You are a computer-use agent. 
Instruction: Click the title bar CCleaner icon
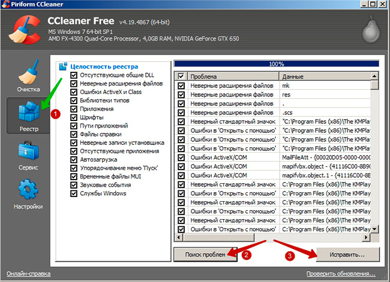click(7, 5)
